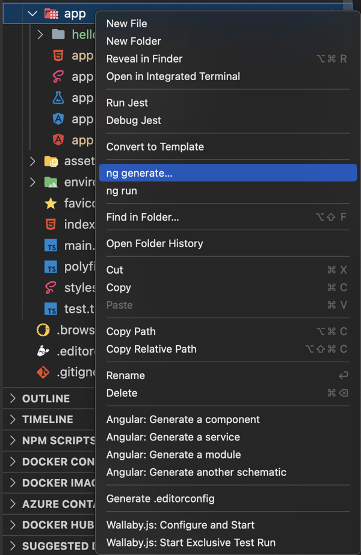Click the .browserslistrc file icon

tap(42, 330)
